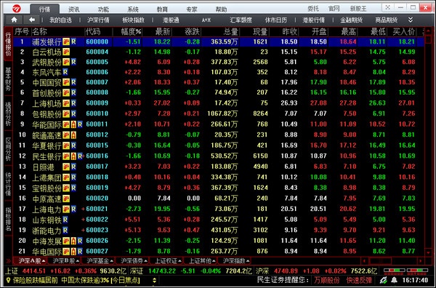Click the fullscreen icon in title bar
436x288 pixels.
pyautogui.click(x=387, y=7)
